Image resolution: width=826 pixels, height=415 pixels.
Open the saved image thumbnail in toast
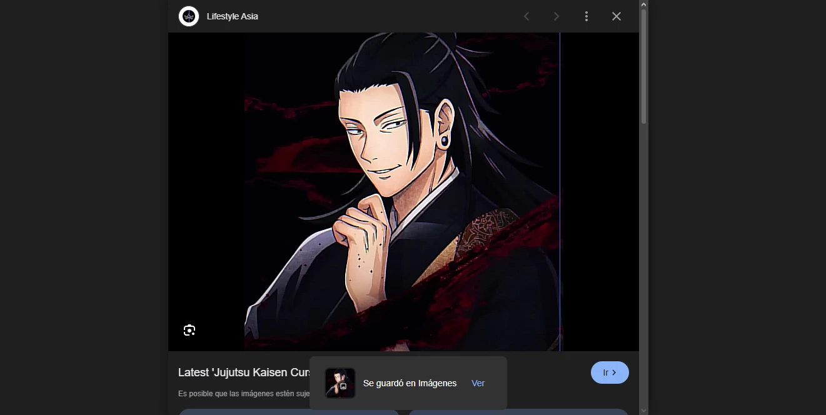click(340, 383)
